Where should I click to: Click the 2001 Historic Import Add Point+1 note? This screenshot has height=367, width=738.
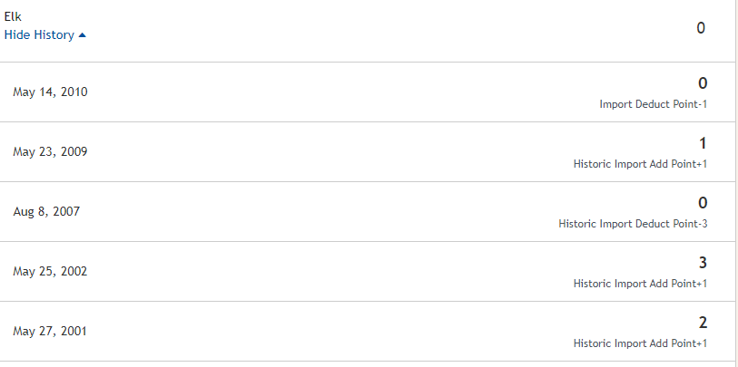[640, 343]
